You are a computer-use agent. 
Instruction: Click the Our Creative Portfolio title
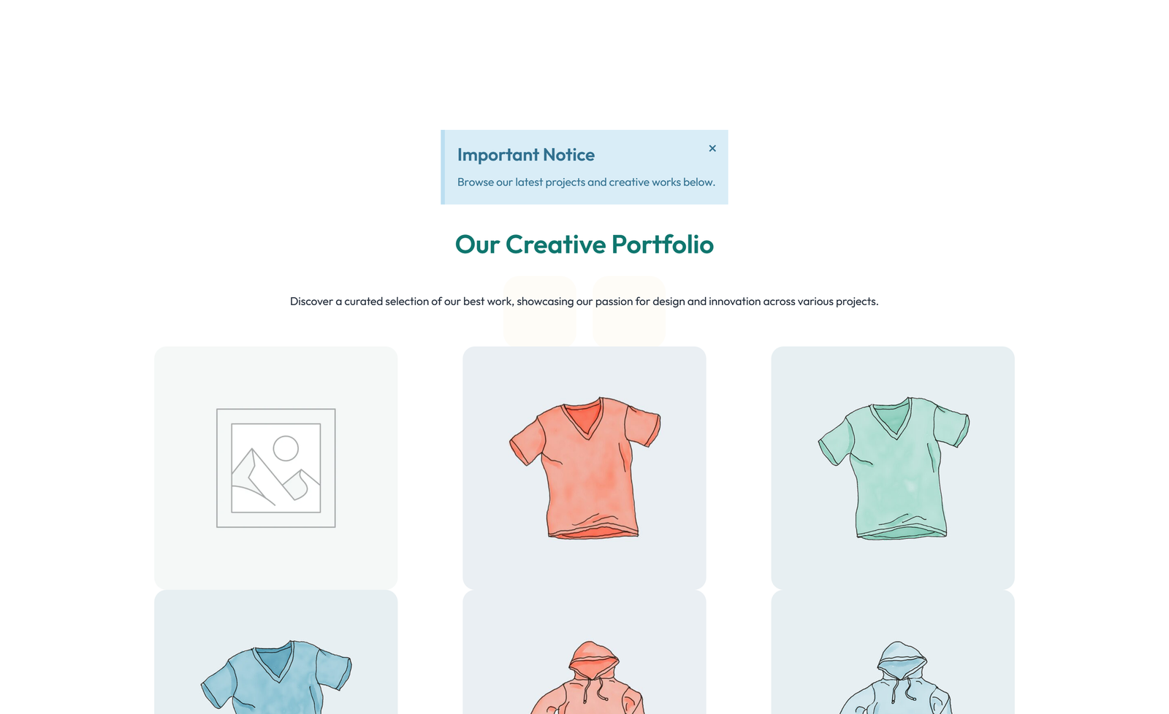[x=584, y=245]
